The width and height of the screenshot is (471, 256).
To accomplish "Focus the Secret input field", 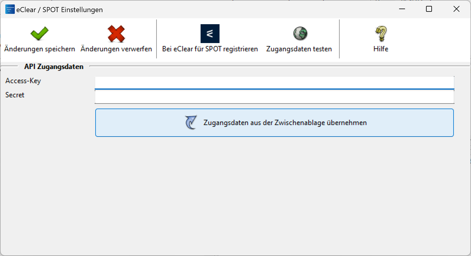I will [274, 97].
